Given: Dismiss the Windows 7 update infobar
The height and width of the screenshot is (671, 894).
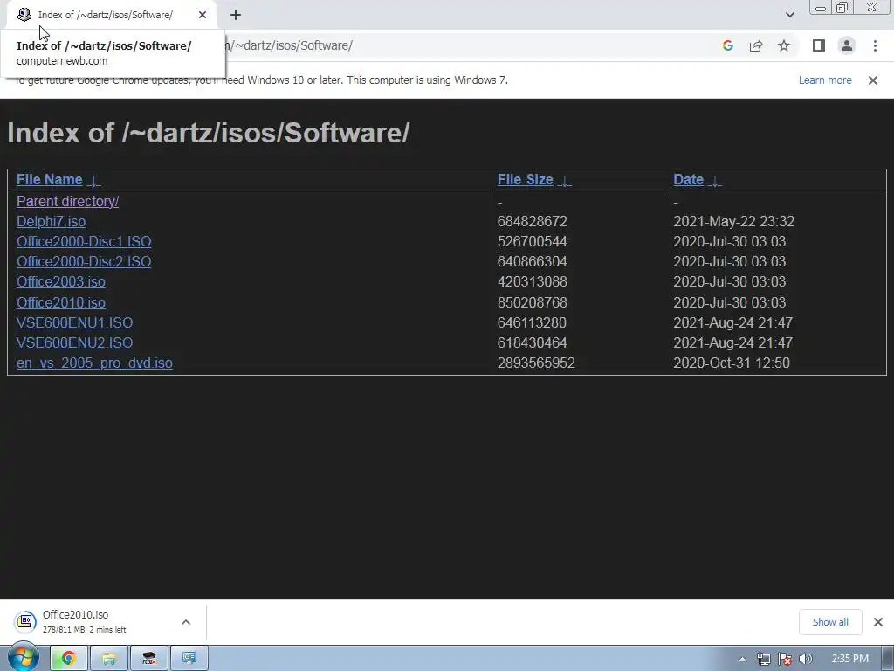Looking at the screenshot, I should 873,80.
